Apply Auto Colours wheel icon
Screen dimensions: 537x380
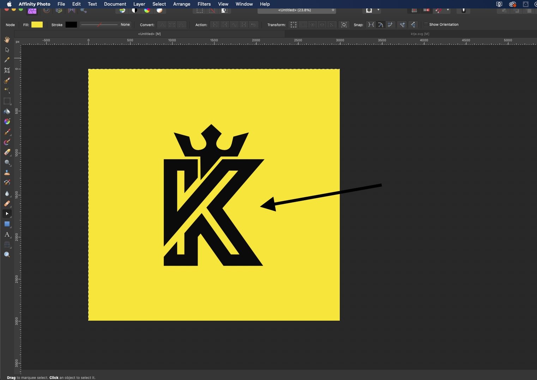click(x=147, y=10)
